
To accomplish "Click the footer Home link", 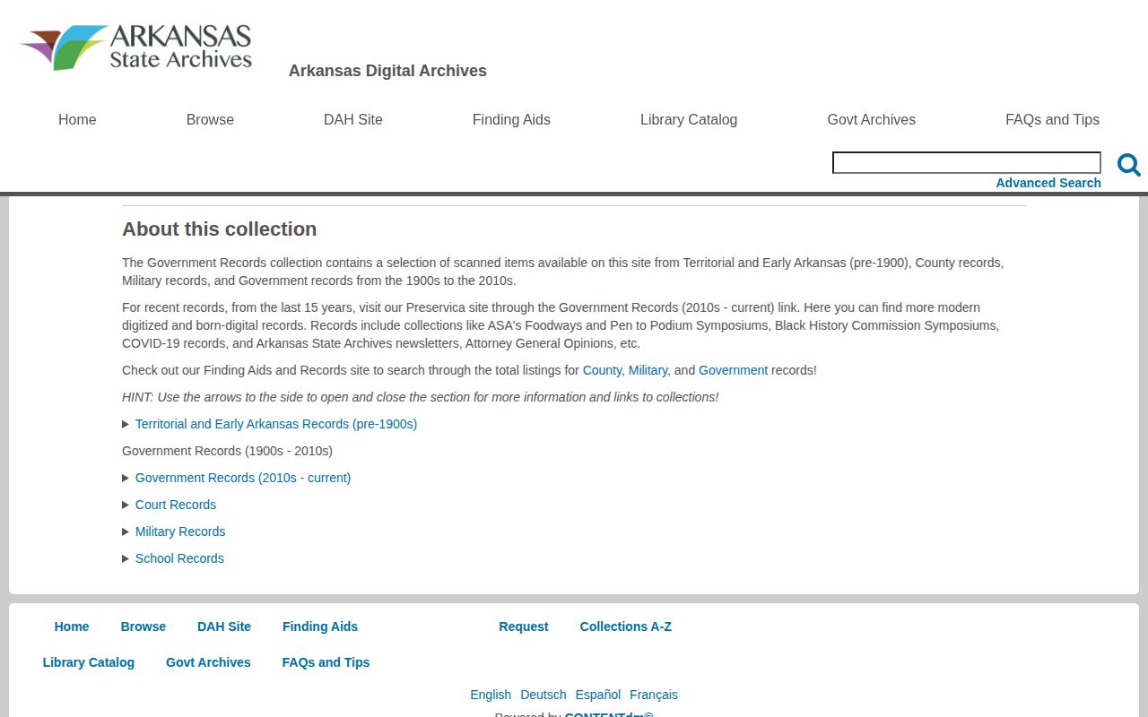I will tap(72, 626).
